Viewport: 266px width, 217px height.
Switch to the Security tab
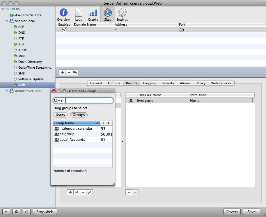pos(168,83)
